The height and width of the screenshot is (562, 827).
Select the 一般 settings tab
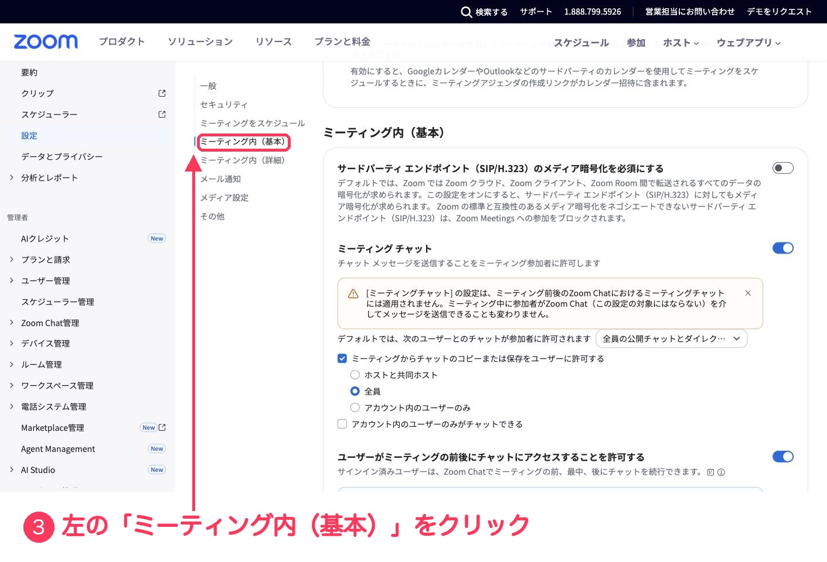(x=209, y=85)
